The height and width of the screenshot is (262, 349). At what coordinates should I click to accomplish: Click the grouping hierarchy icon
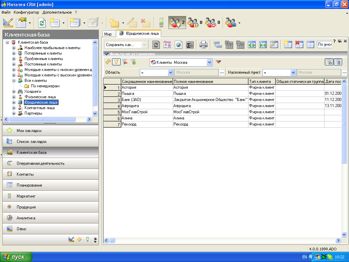[x=217, y=45]
